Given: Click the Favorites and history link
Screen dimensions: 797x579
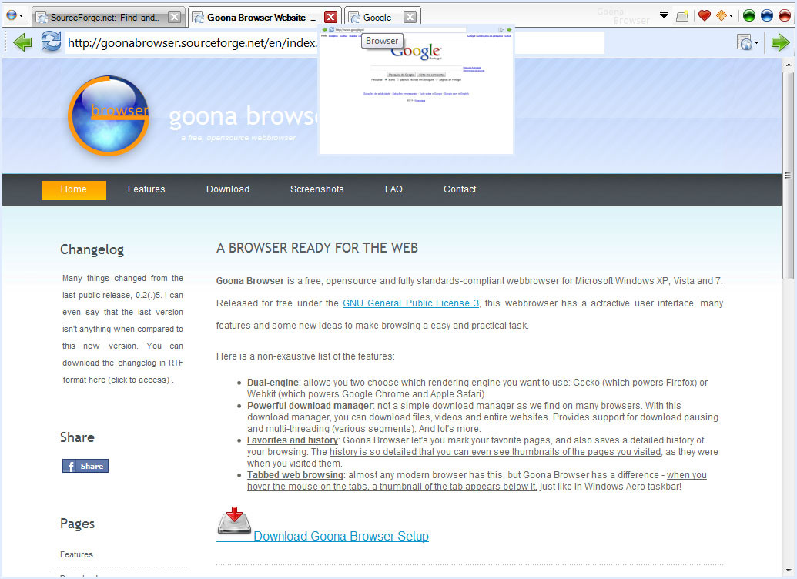Looking at the screenshot, I should tap(293, 440).
